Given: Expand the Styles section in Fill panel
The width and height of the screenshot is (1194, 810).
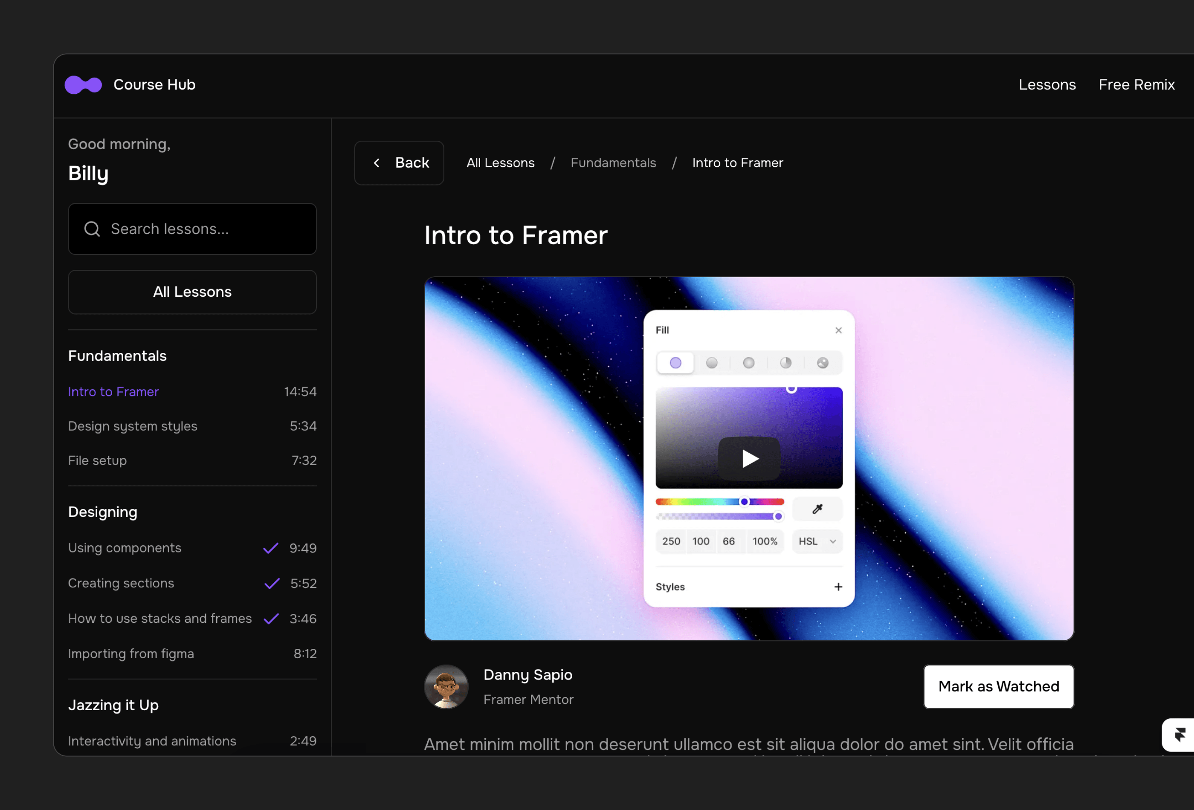Looking at the screenshot, I should tap(837, 586).
